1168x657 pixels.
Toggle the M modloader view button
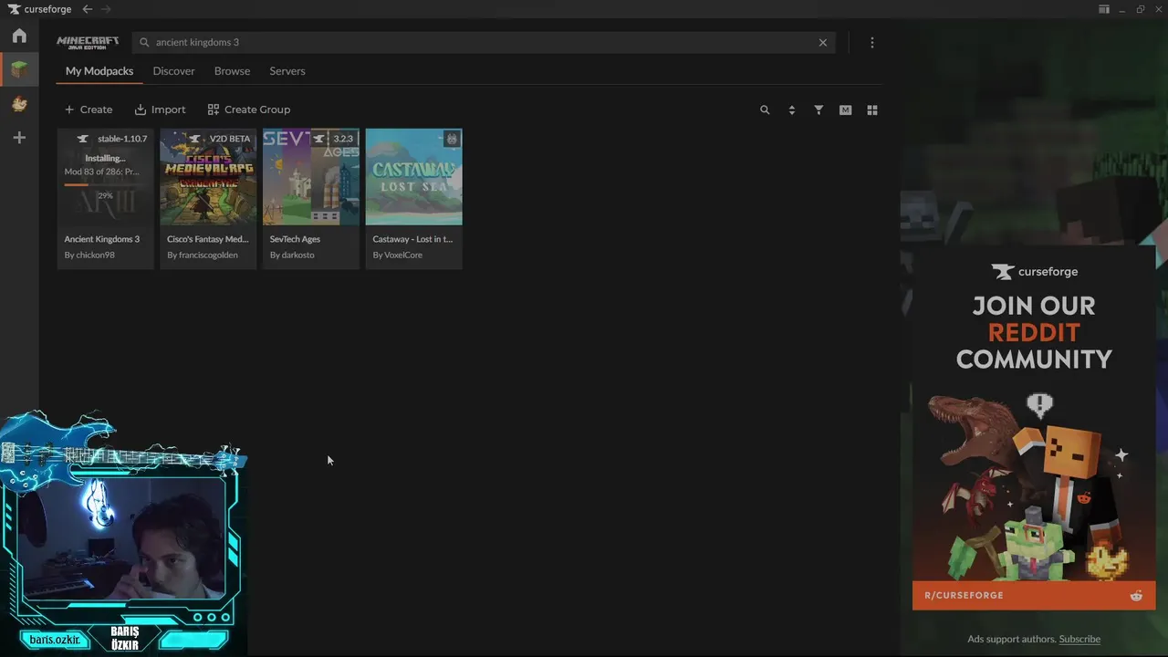point(845,109)
